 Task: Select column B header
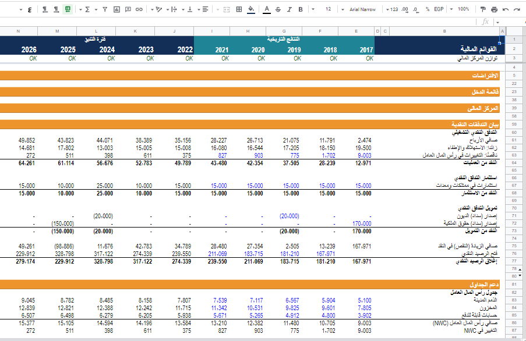[444, 31]
